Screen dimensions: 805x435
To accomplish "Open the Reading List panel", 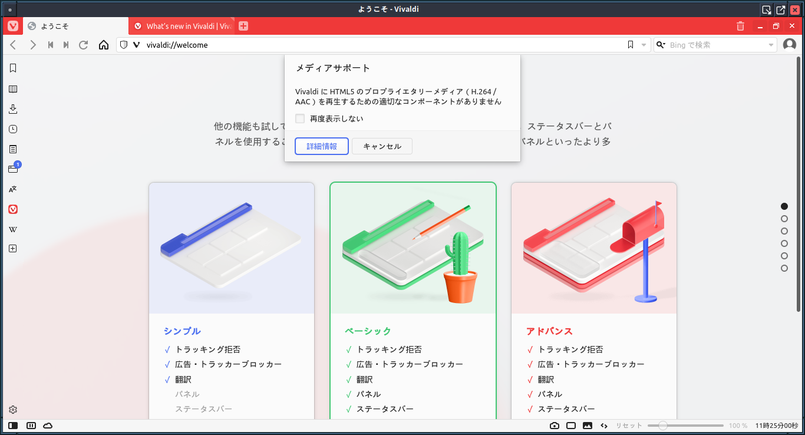I will tap(13, 89).
